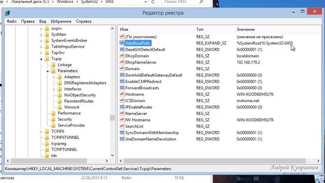Click the services file in Explorer window
Viewport: 325px width, 183px height.
click(7, 178)
